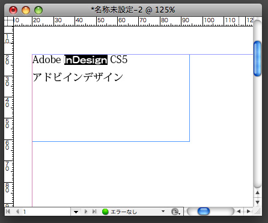Click the highlighted InDesign word
268x223 pixels.
[x=86, y=60]
